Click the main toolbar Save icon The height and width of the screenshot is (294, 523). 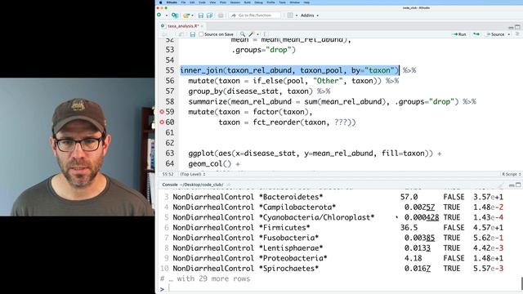coord(201,16)
